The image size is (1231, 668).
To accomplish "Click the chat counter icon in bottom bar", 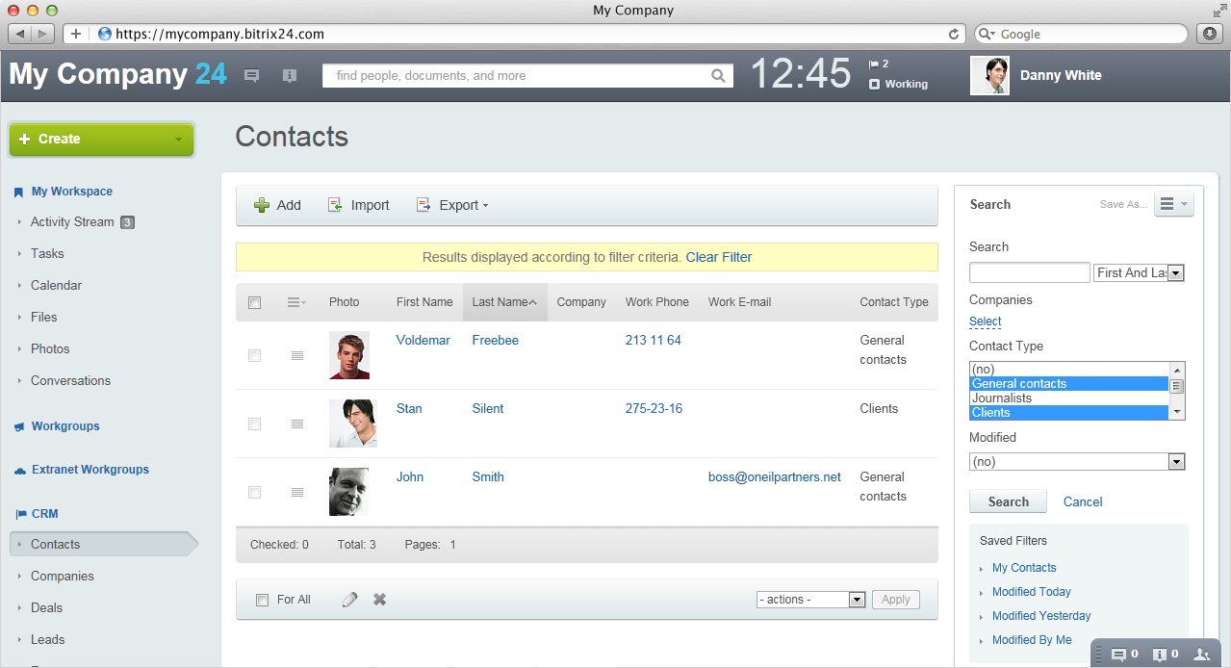I will pyautogui.click(x=1125, y=655).
